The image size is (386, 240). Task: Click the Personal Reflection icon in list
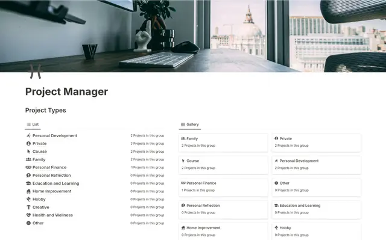pyautogui.click(x=28, y=175)
